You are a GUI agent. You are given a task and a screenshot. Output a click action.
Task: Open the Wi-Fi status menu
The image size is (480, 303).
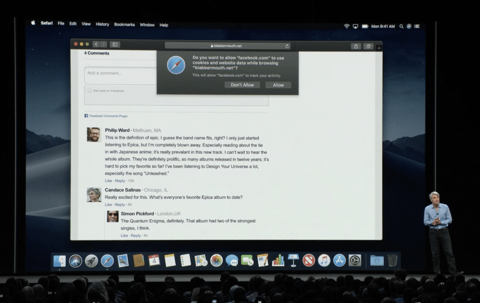[x=346, y=26]
